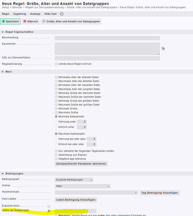The height and width of the screenshot is (216, 193).
Task: Collapse menu bar with circled arrow icon
Action: [62, 14]
